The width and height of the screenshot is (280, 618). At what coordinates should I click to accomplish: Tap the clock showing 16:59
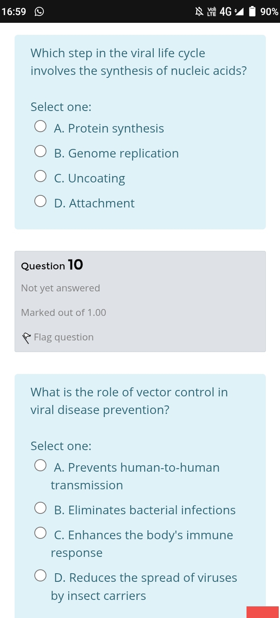[x=14, y=12]
